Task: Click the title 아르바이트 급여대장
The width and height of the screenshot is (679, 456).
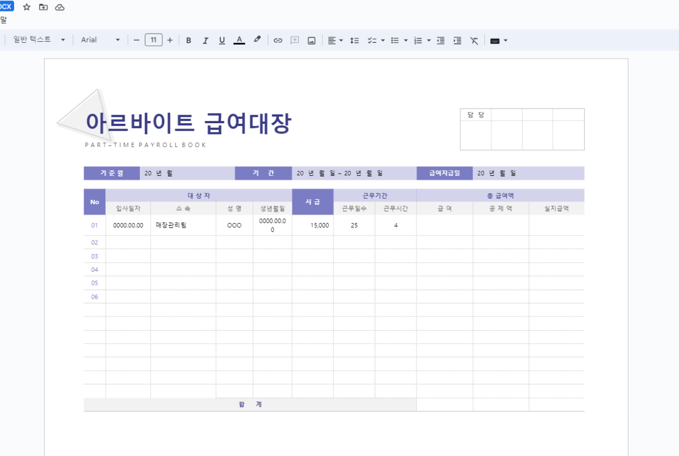Action: click(x=188, y=123)
